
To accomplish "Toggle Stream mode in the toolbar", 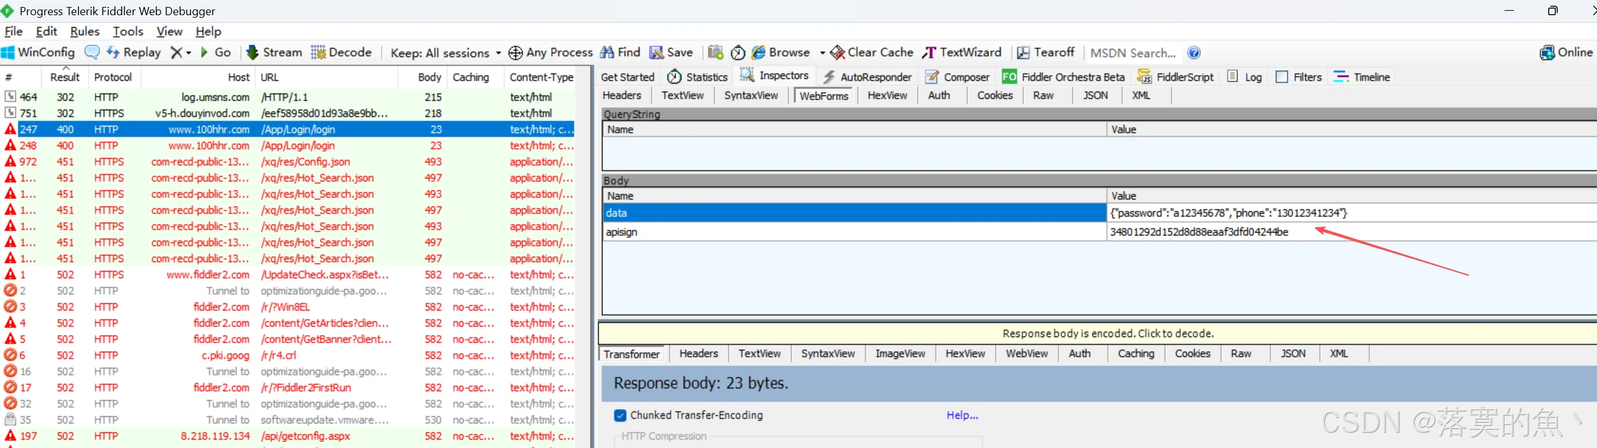I will pyautogui.click(x=274, y=53).
